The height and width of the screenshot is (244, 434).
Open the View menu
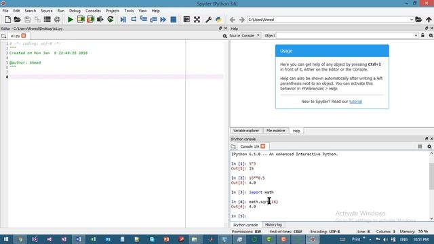point(142,11)
